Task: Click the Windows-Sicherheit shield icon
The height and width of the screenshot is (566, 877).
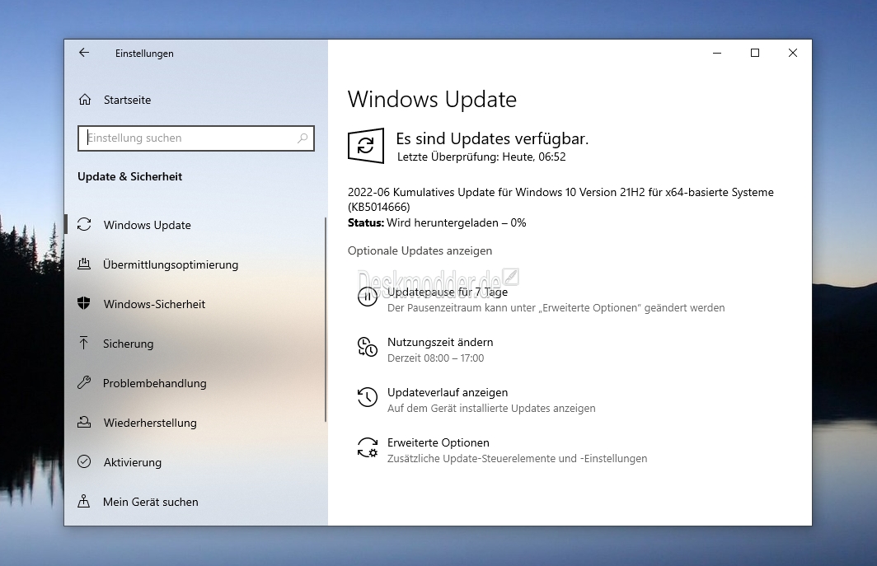Action: (84, 304)
